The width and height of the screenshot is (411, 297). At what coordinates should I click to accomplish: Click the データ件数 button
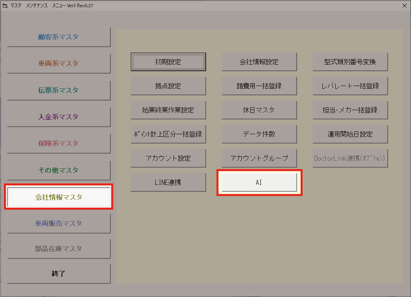259,134
